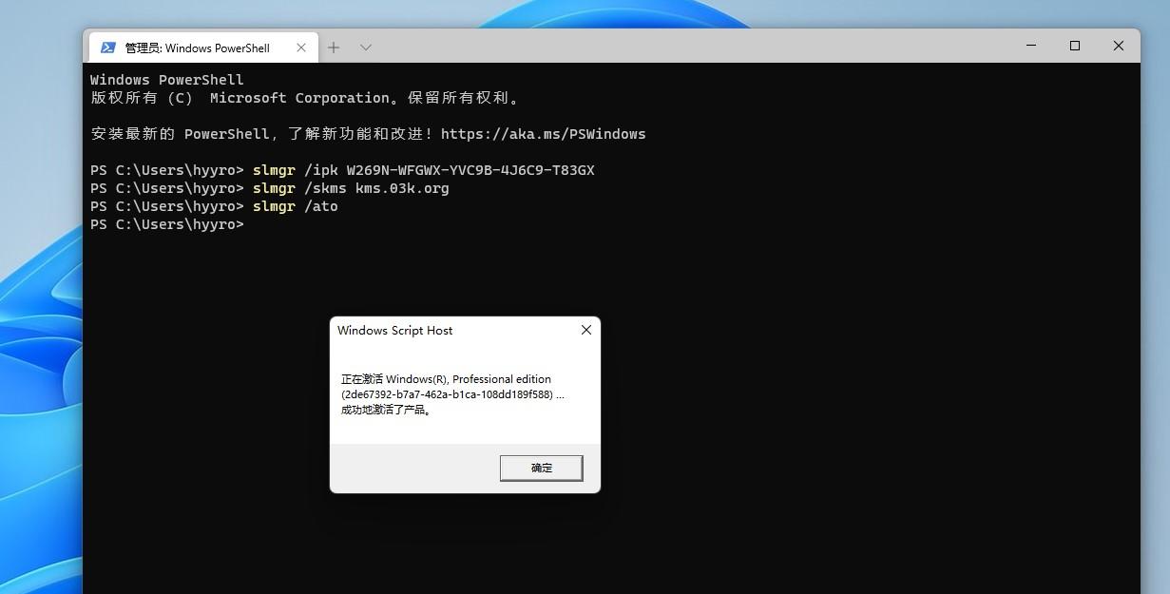This screenshot has height=594, width=1170.
Task: Click the Windows PowerShell header line
Action: coord(167,80)
